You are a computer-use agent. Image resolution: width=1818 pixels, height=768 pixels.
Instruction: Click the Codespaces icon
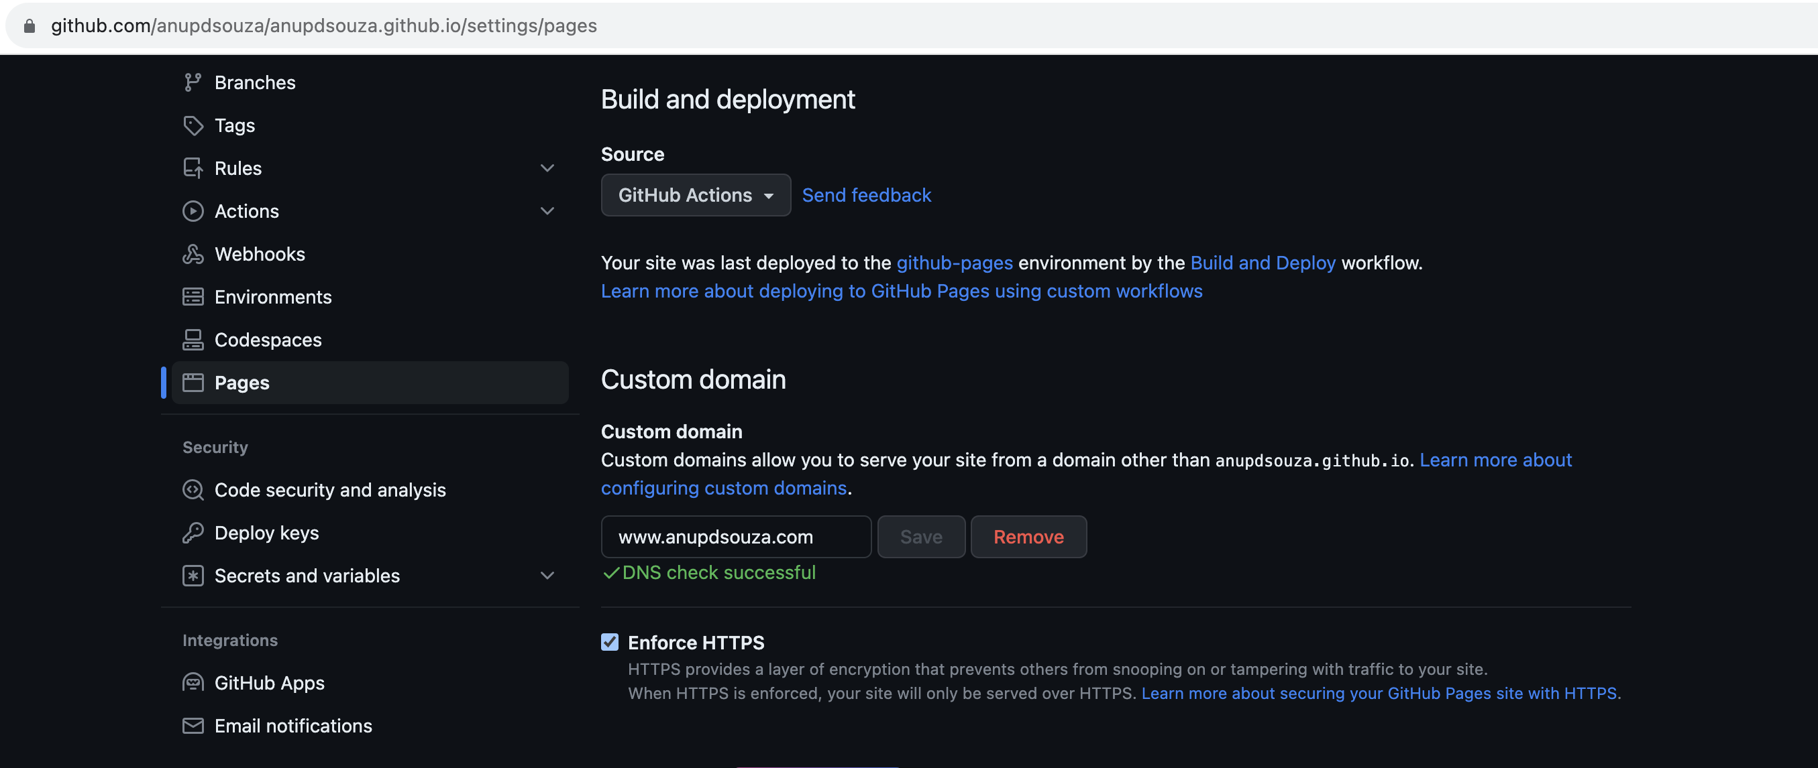tap(192, 340)
